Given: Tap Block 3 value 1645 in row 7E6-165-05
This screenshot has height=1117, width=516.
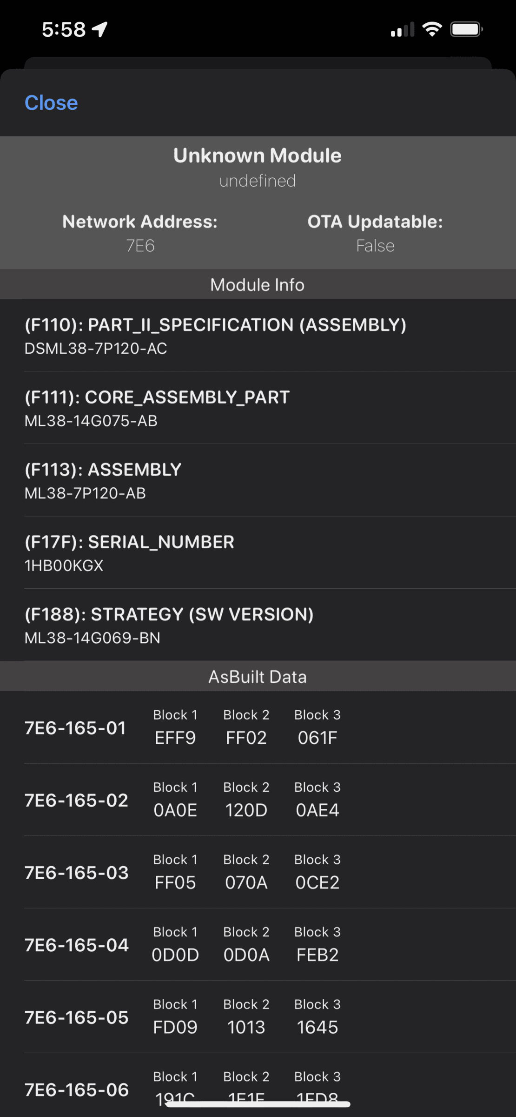Looking at the screenshot, I should (x=317, y=1027).
